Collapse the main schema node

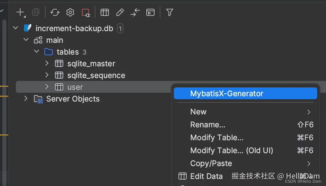tap(26, 40)
